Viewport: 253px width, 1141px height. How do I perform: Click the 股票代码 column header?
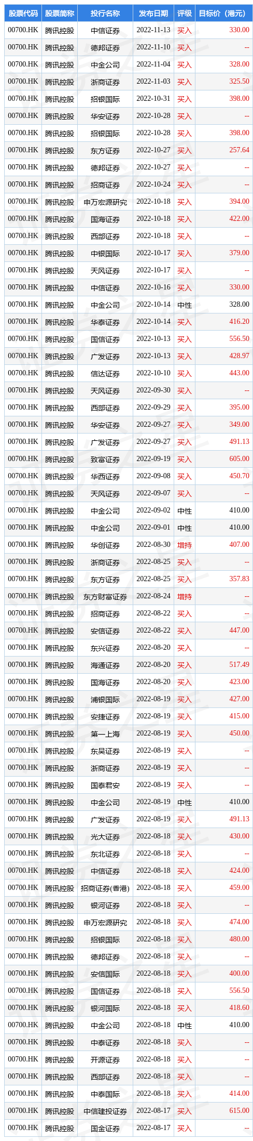[23, 14]
